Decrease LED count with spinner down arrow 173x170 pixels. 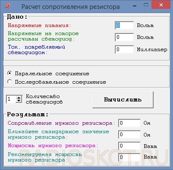19,101
